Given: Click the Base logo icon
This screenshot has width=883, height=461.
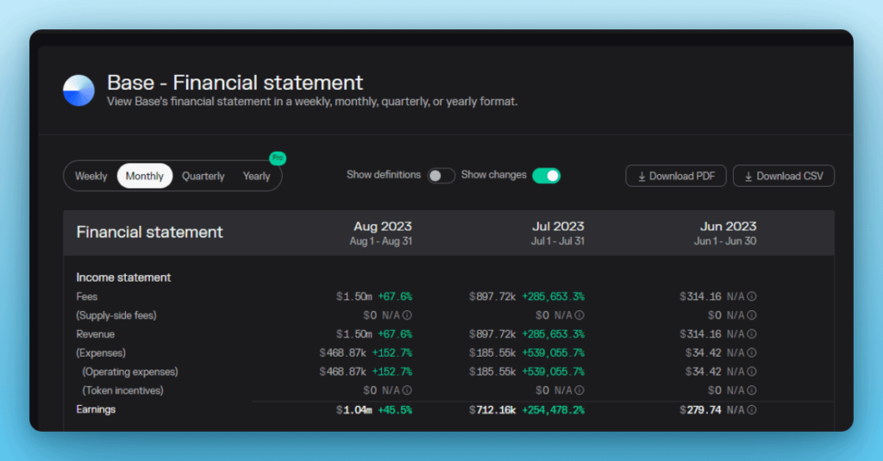Looking at the screenshot, I should 78,90.
